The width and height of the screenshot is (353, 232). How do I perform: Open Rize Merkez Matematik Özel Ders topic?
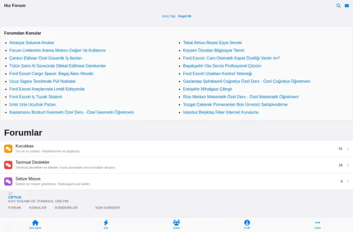coord(241,97)
